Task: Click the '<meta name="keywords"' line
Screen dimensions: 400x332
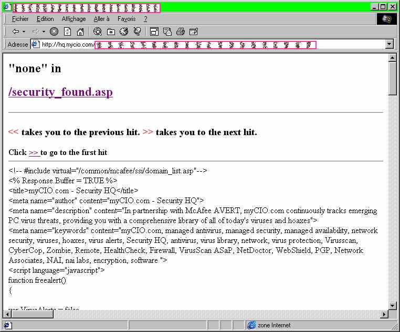Action: pyautogui.click(x=193, y=245)
